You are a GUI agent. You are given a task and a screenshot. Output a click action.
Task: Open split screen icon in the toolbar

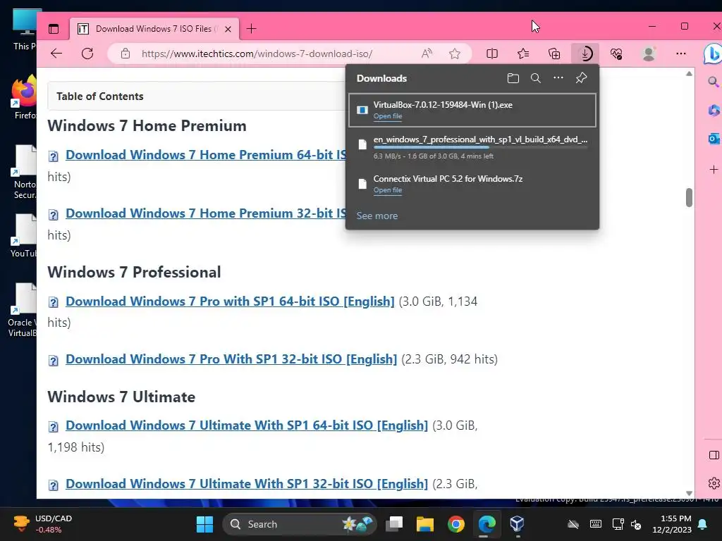pyautogui.click(x=492, y=54)
